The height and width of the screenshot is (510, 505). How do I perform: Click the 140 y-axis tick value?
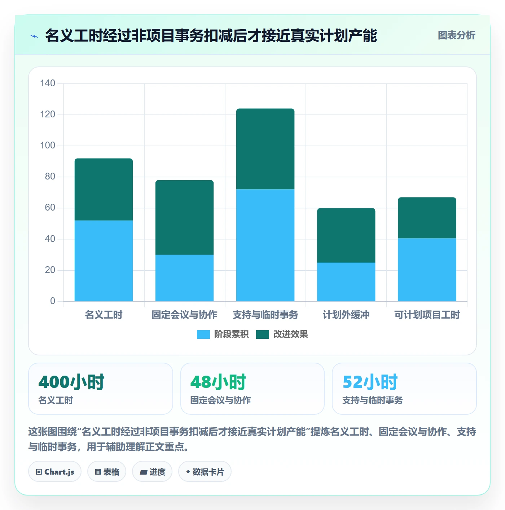click(x=48, y=83)
